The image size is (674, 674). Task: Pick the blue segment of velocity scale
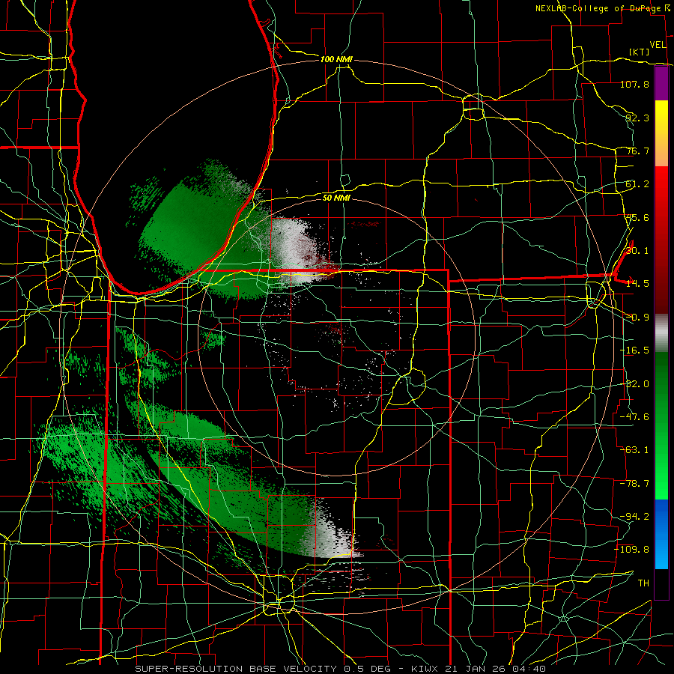[661, 534]
